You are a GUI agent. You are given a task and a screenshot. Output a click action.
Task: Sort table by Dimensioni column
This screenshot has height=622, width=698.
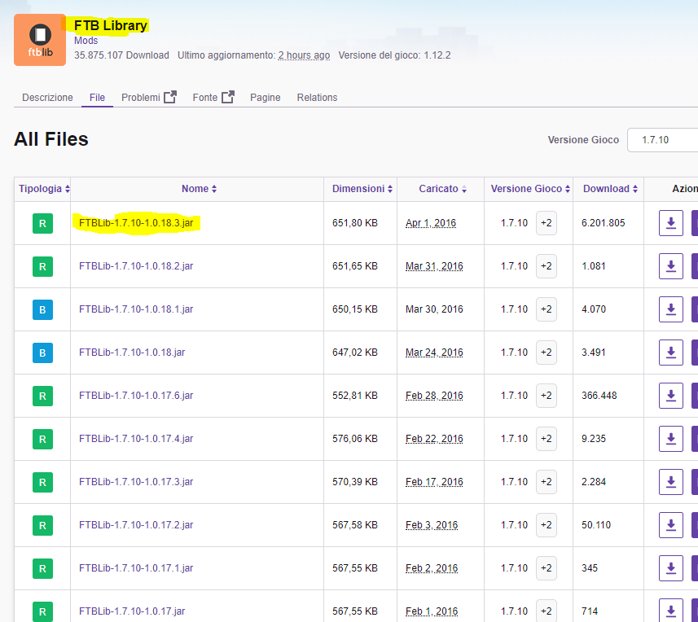(x=362, y=189)
